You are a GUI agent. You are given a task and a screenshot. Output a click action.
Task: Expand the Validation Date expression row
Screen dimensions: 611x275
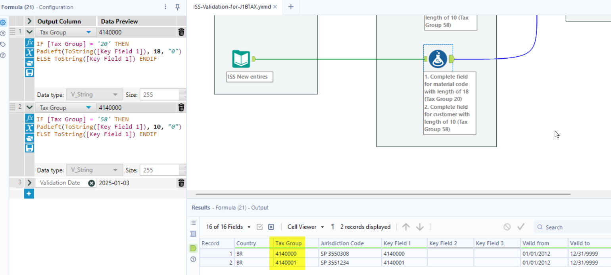(x=29, y=183)
